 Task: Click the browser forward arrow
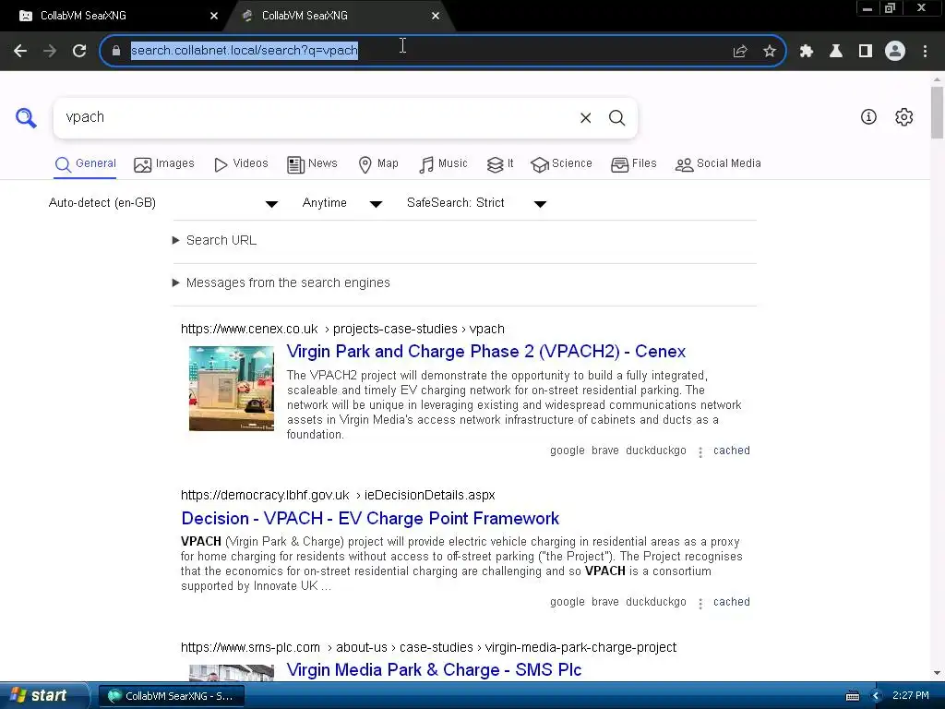(x=50, y=51)
